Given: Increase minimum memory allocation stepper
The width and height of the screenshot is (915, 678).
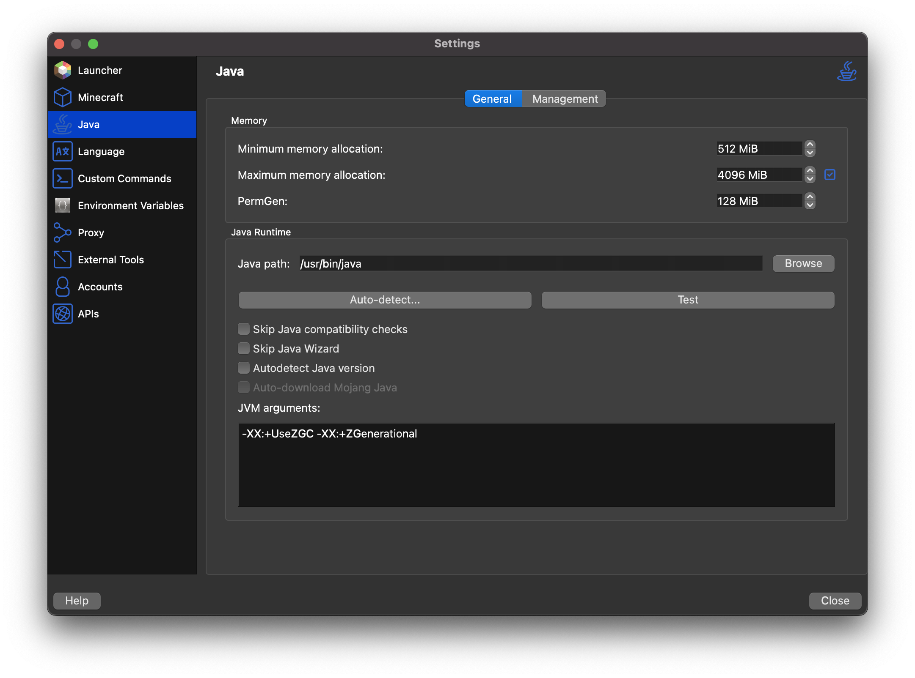Looking at the screenshot, I should [x=810, y=145].
